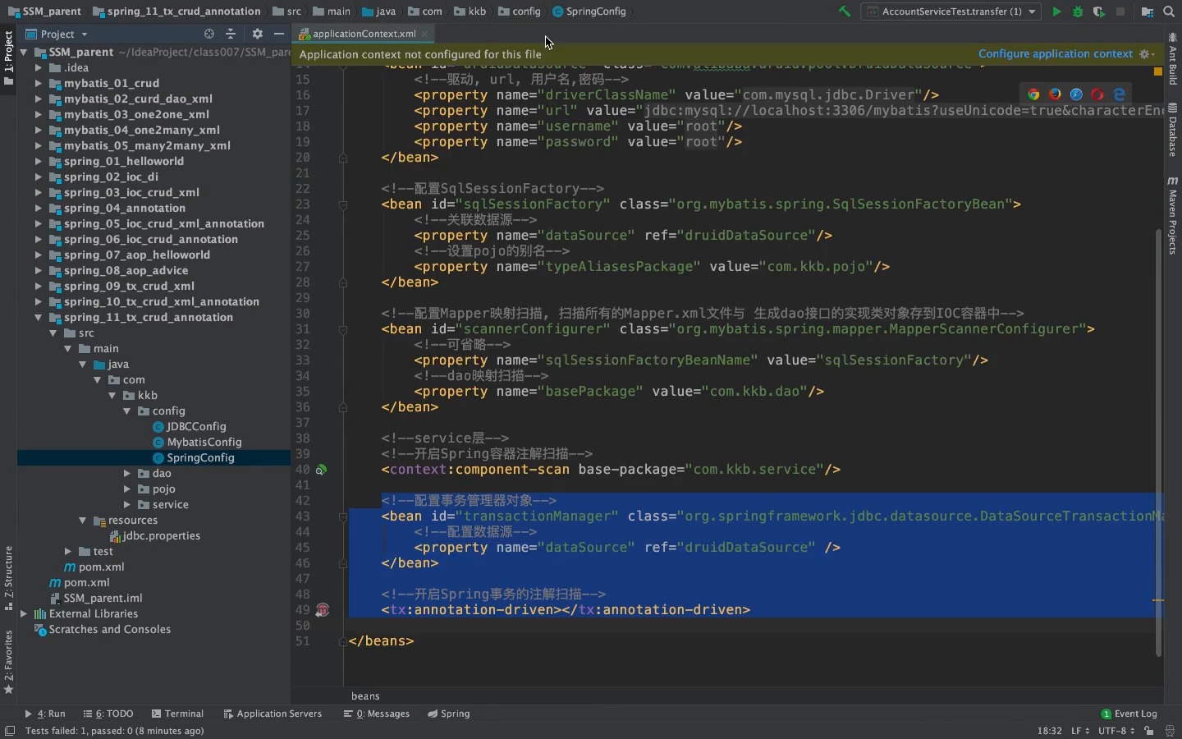Expand the service package
Screen dimensions: 1182x739
pos(126,504)
